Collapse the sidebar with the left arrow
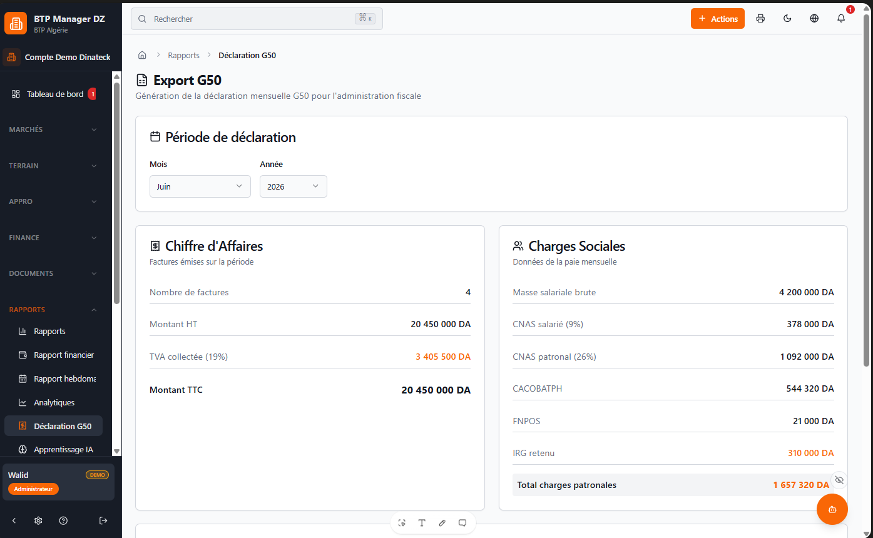Image resolution: width=873 pixels, height=538 pixels. tap(14, 520)
